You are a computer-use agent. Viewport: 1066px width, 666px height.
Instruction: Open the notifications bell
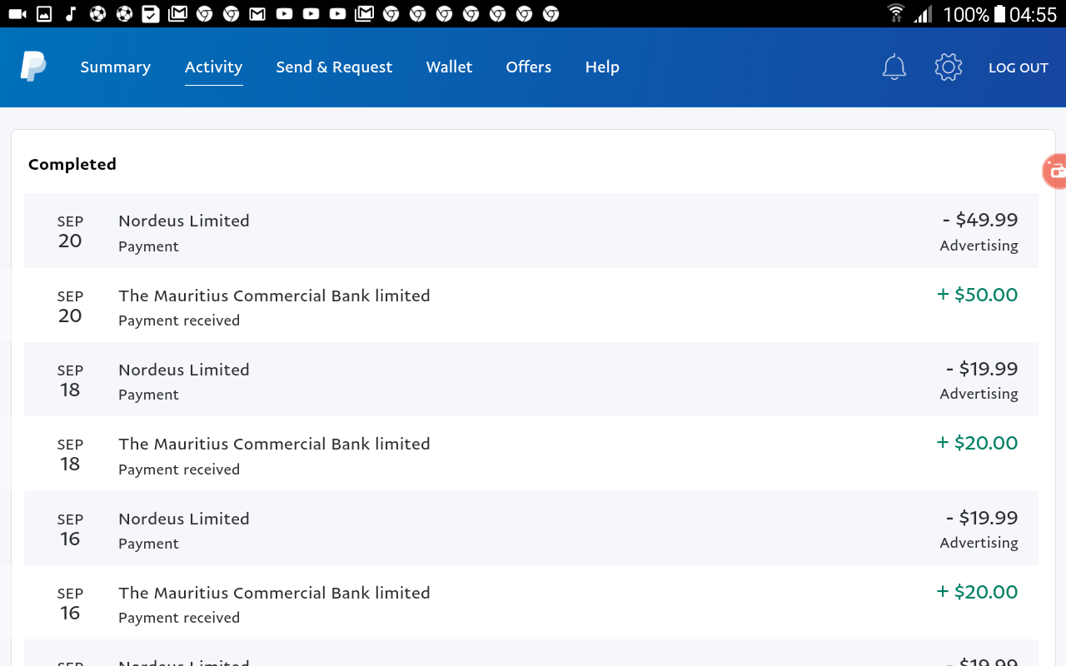click(x=894, y=67)
